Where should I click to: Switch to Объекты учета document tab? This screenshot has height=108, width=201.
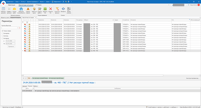tap(5, 17)
